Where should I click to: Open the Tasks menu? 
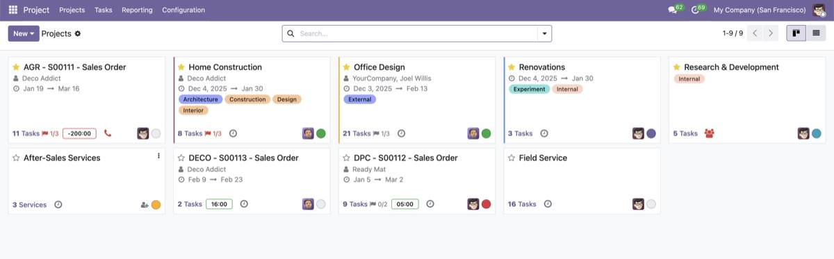(104, 10)
